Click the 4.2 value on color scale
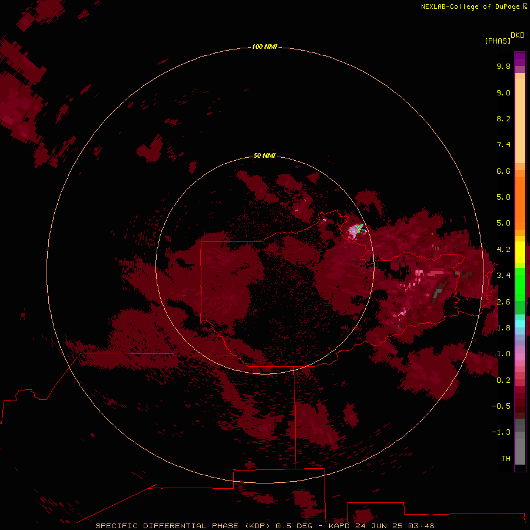Screen dimensions: 530x530 503,250
